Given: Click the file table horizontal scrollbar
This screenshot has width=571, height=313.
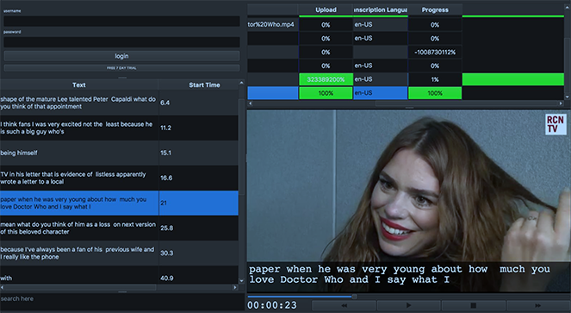Looking at the screenshot, I should click(x=466, y=103).
